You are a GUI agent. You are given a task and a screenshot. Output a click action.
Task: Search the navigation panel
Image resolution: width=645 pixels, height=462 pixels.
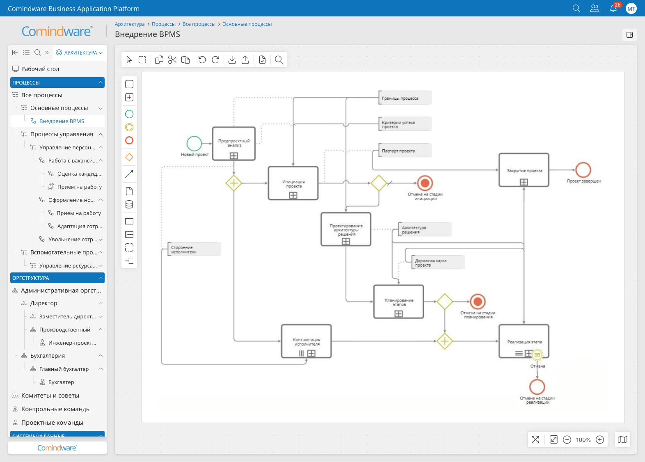pyautogui.click(x=37, y=53)
